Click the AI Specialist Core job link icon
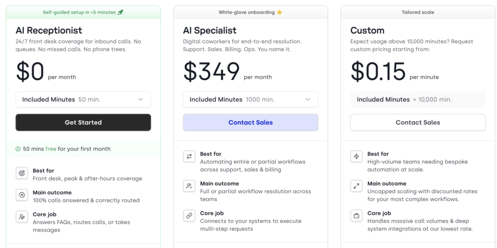 tap(189, 215)
